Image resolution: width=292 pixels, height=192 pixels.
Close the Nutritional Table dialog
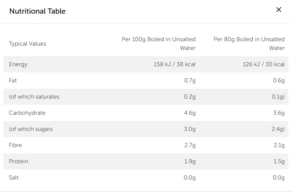pyautogui.click(x=279, y=10)
